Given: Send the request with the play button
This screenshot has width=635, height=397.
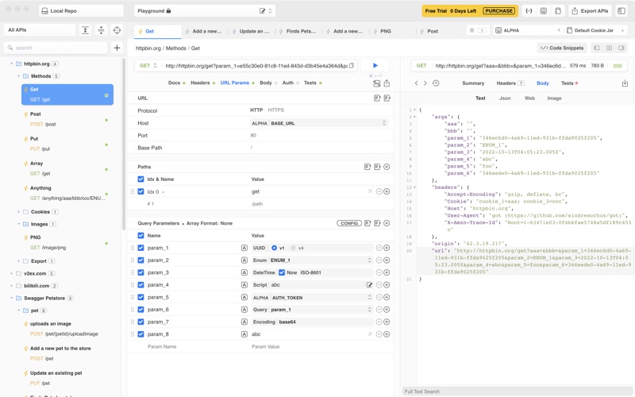Looking at the screenshot, I should 375,65.
